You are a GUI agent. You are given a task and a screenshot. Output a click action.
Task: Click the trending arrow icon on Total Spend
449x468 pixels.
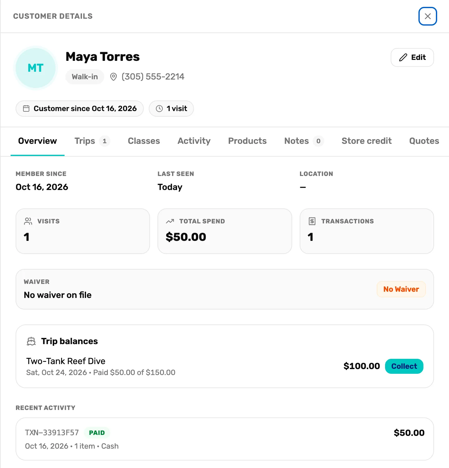pyautogui.click(x=170, y=221)
